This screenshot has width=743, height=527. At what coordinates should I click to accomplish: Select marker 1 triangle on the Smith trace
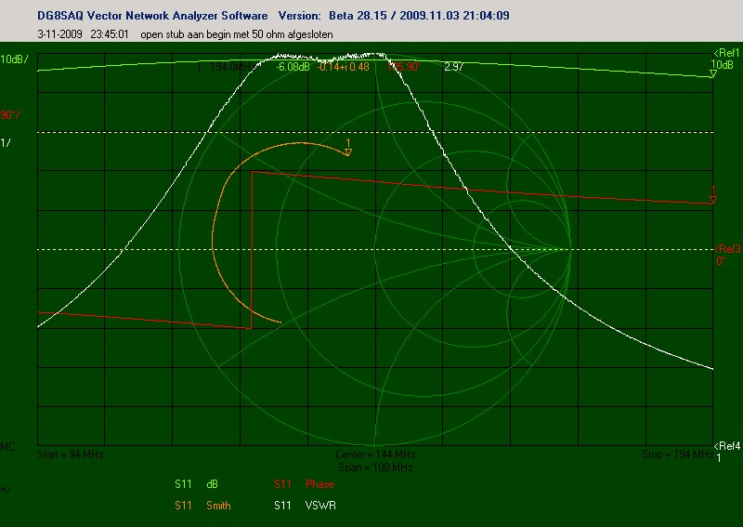tap(348, 152)
